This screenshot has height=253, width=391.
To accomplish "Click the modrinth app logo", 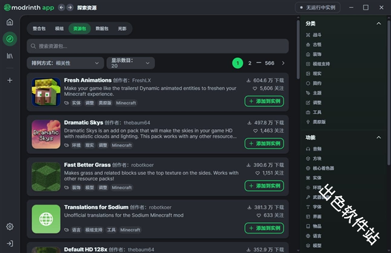I will click(29, 7).
